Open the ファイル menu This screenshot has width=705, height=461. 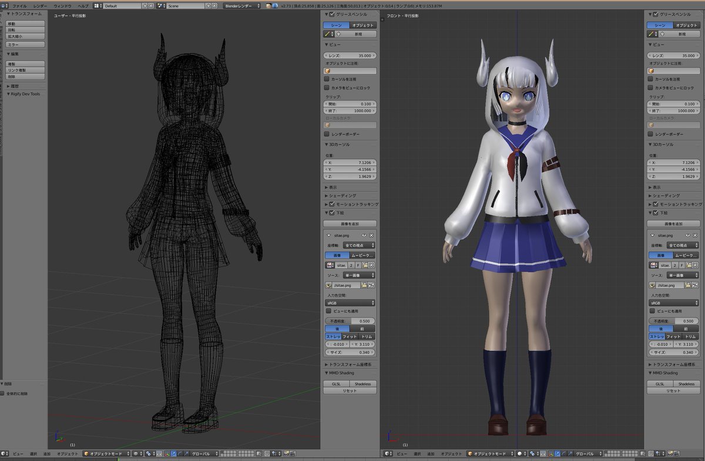point(19,5)
